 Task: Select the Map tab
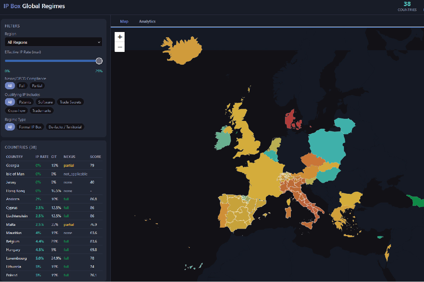124,21
